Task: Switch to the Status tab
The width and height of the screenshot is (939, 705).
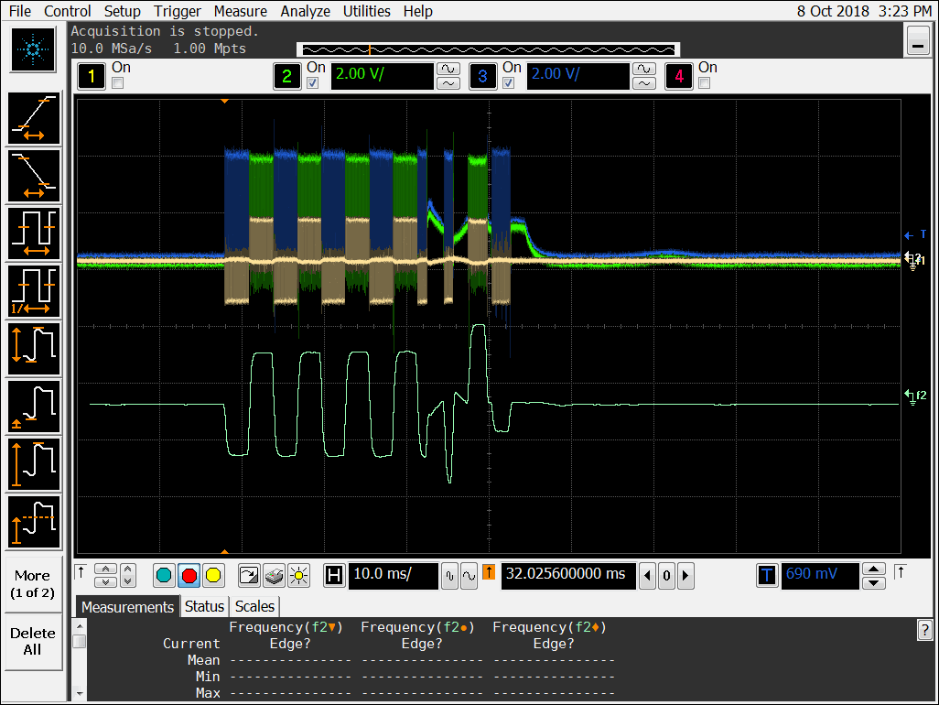Action: (204, 607)
